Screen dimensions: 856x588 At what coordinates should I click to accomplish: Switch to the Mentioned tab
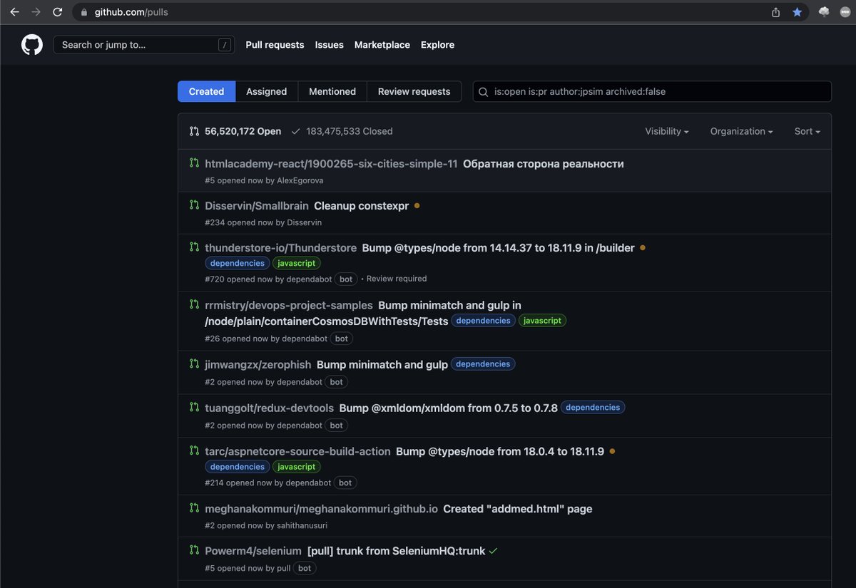click(332, 91)
